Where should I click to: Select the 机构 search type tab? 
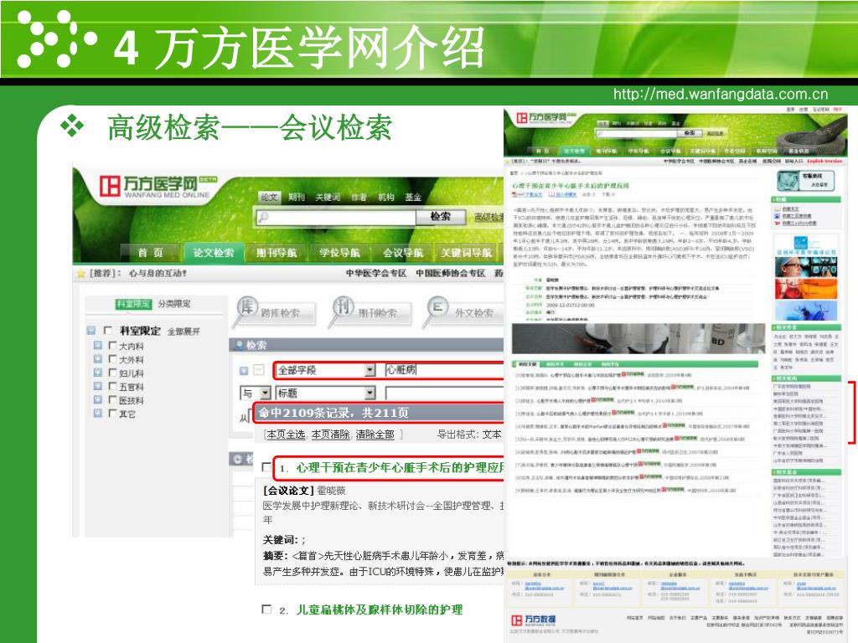385,198
